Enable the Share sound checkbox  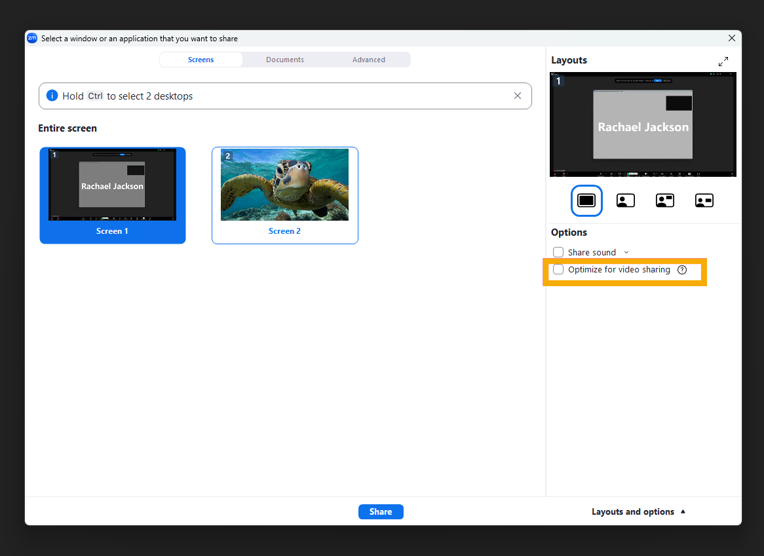coord(558,252)
